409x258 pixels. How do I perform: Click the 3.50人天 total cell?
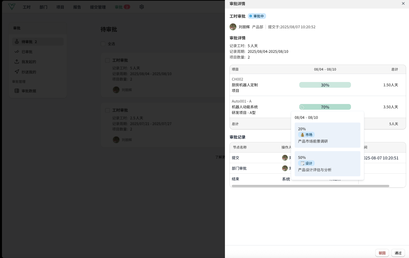[x=390, y=107]
